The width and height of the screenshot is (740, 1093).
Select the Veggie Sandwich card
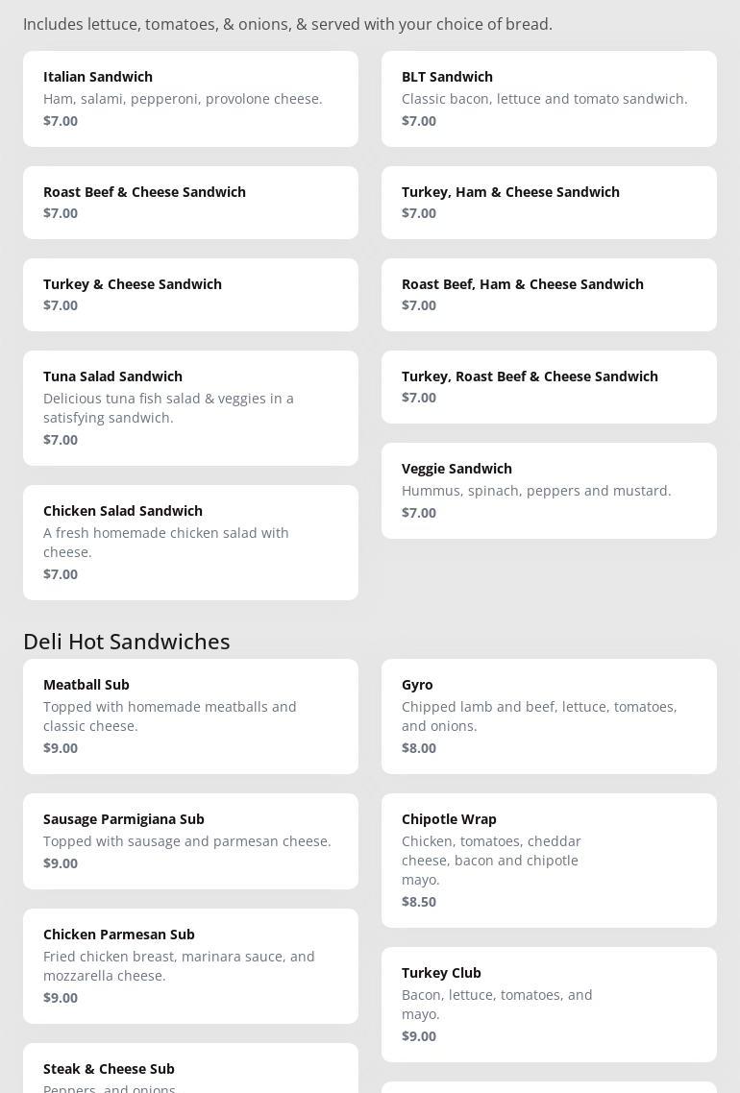[549, 491]
